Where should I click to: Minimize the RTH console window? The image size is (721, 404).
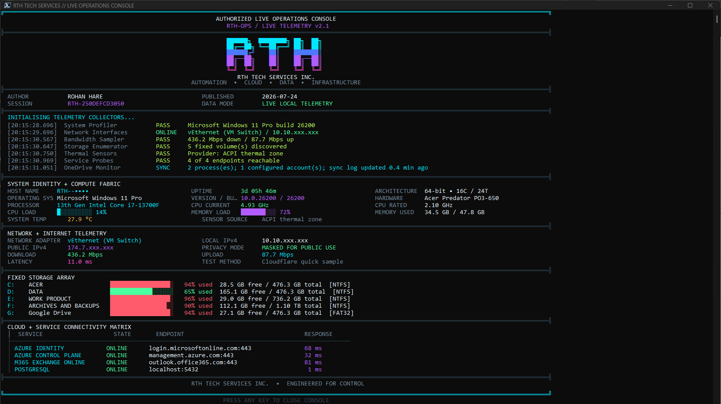point(670,5)
